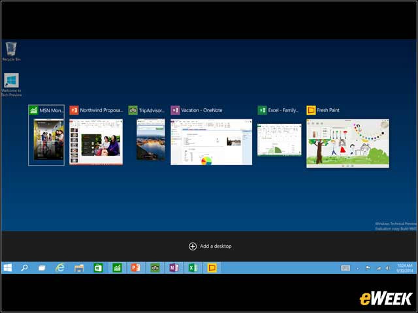
Task: Switch to Excel via taskbar icon
Action: 193,268
